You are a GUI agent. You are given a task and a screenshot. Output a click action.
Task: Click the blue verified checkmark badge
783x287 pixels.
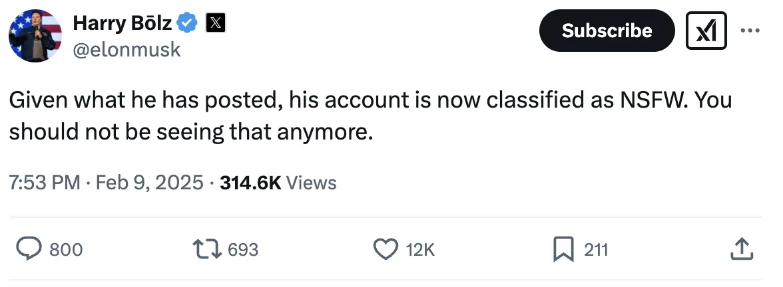click(188, 23)
